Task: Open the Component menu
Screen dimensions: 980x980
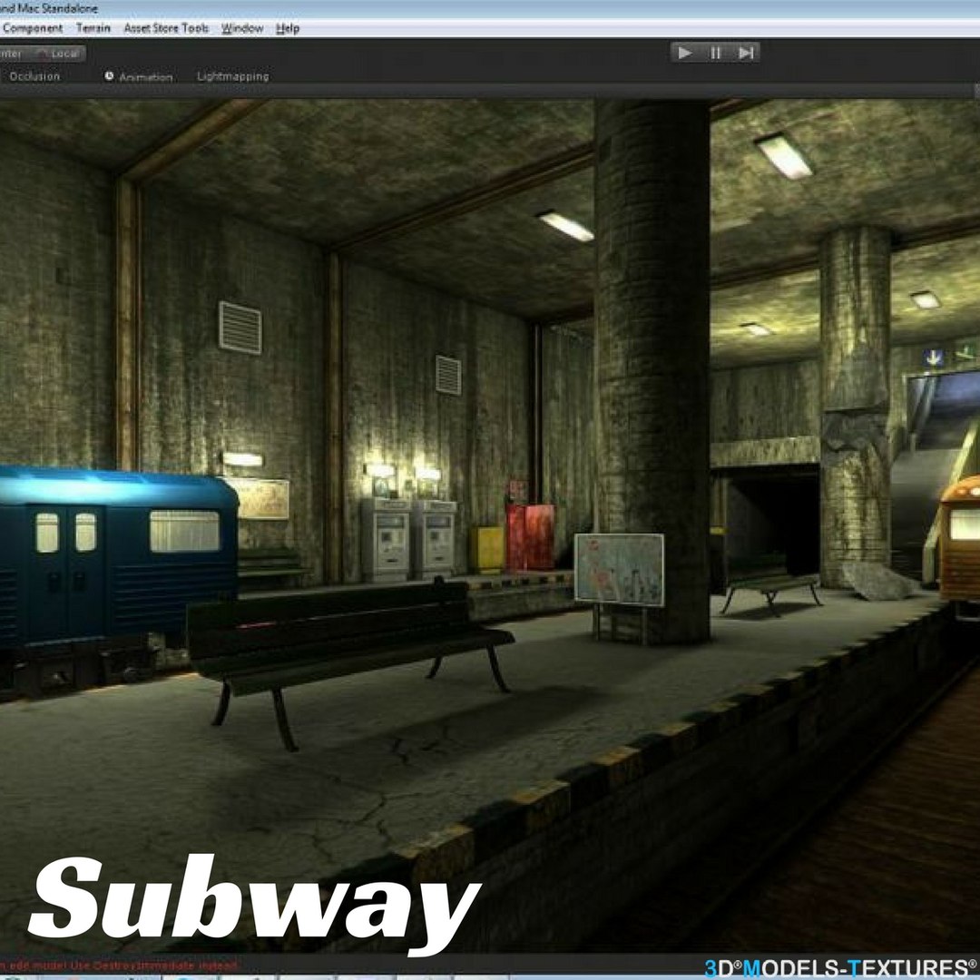Action: tap(33, 29)
